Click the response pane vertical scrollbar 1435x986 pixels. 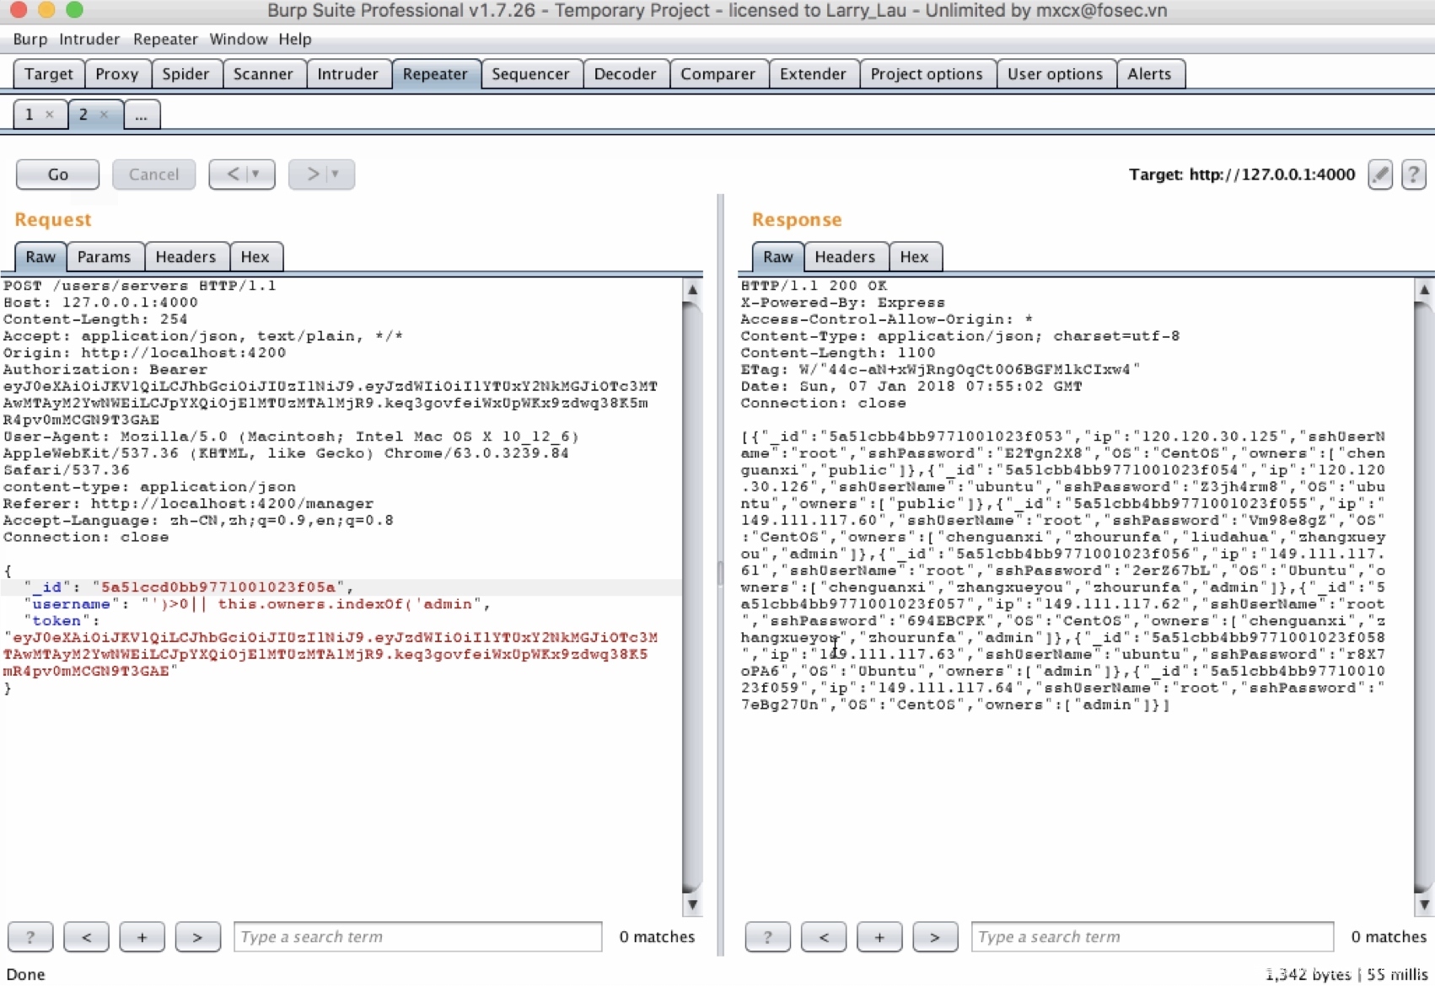coord(1424,597)
